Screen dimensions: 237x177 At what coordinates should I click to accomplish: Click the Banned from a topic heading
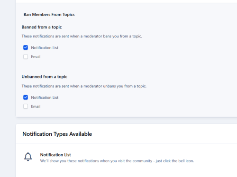pyautogui.click(x=42, y=27)
